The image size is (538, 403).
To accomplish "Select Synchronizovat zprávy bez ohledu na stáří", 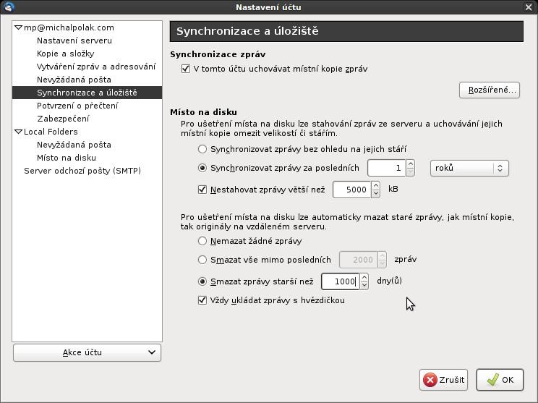I will pyautogui.click(x=202, y=148).
